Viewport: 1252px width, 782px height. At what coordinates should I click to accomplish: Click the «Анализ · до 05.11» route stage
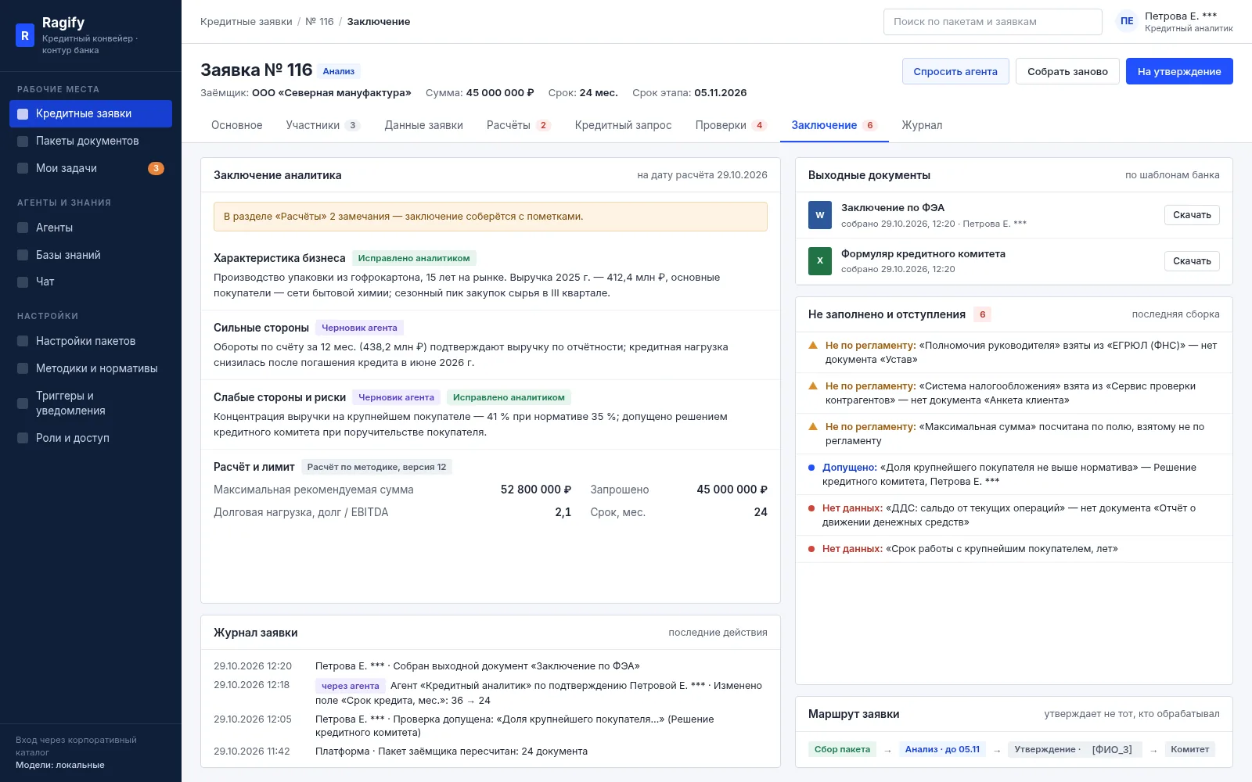(x=942, y=749)
